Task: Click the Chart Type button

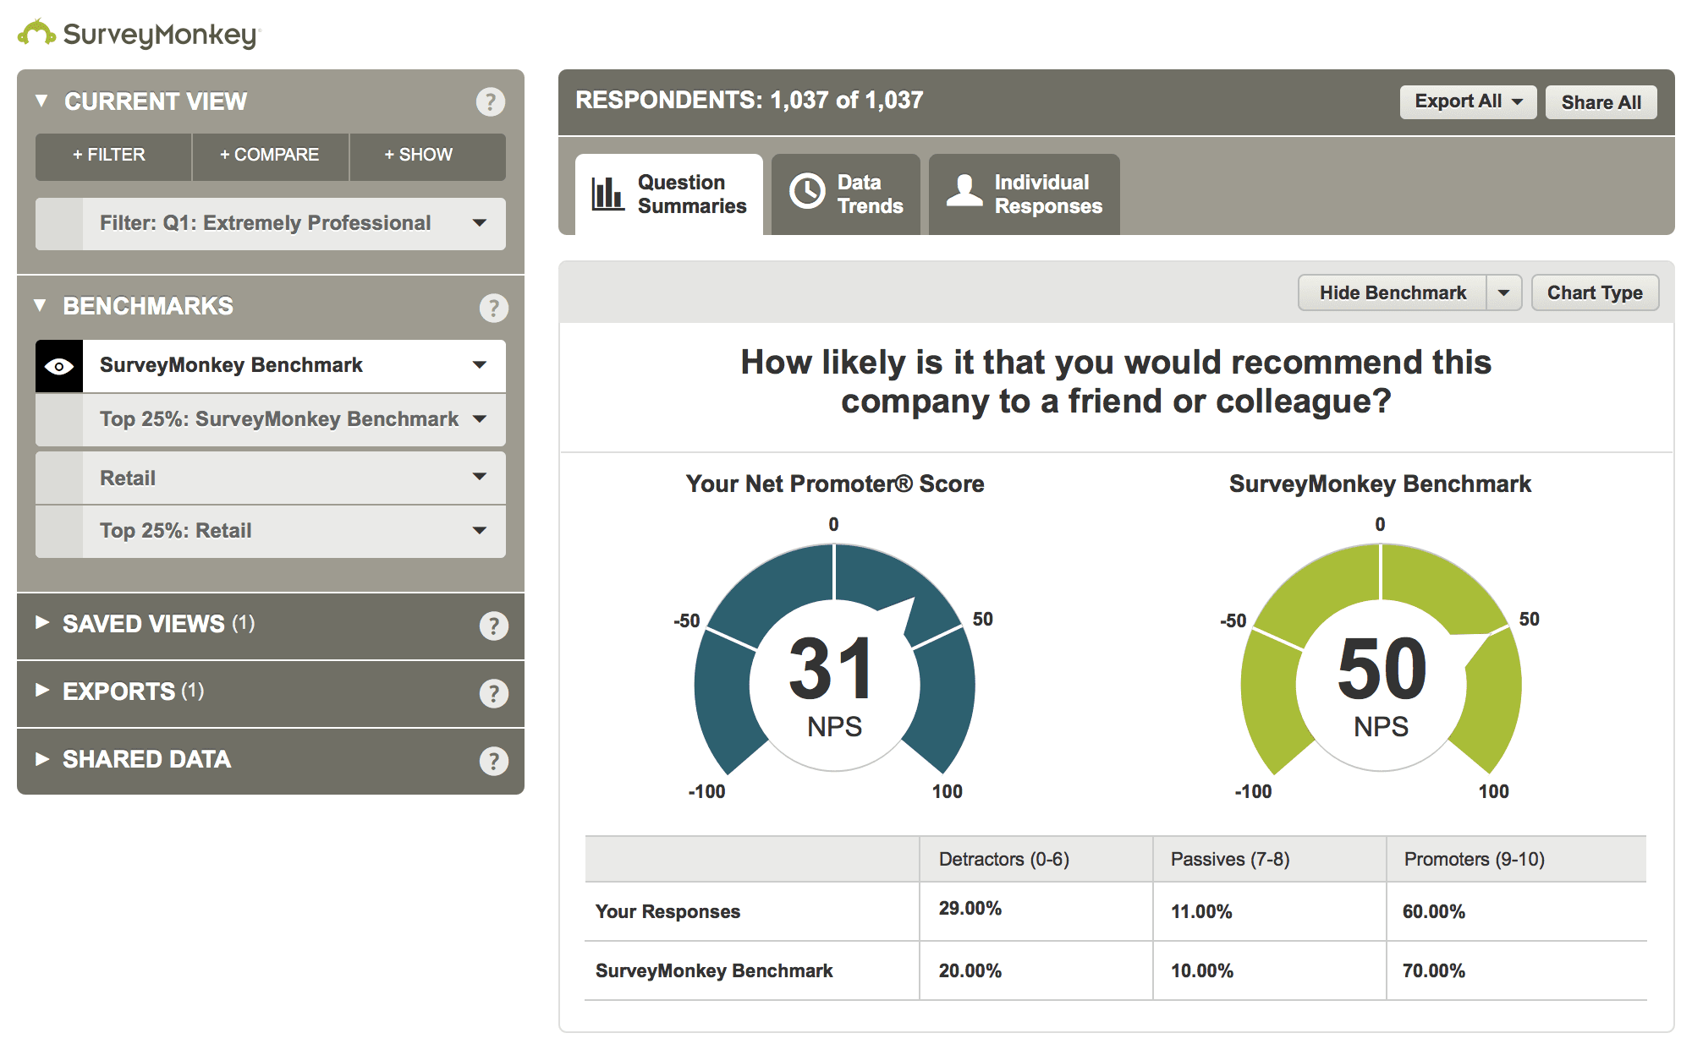Action: [x=1595, y=292]
